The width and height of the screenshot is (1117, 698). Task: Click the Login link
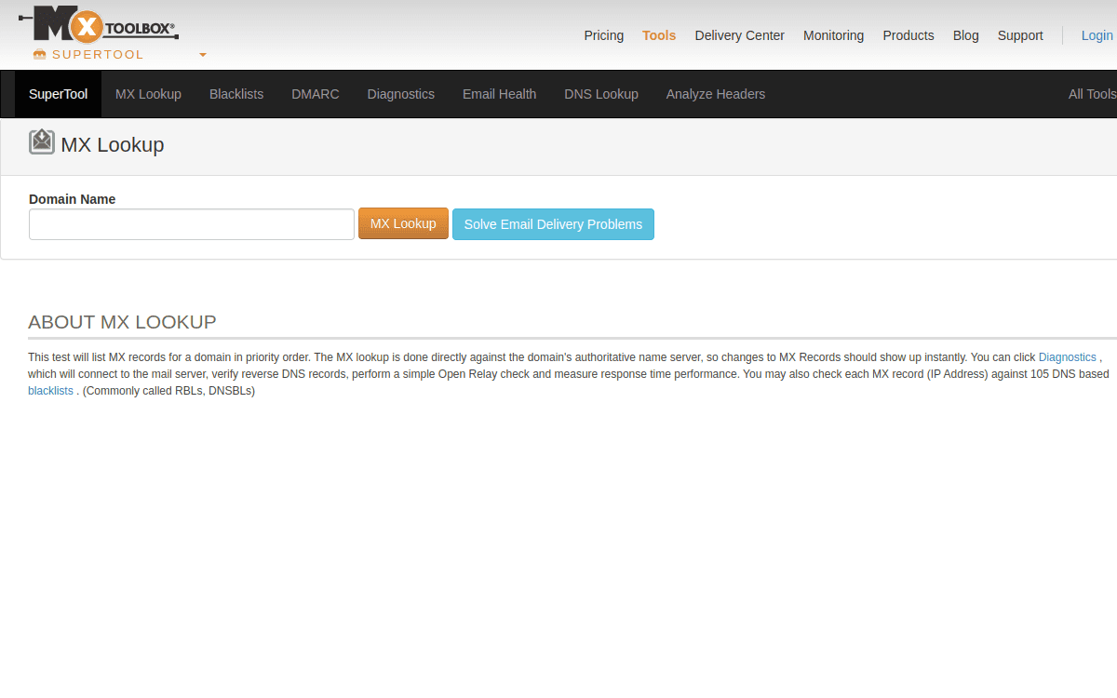(x=1096, y=35)
